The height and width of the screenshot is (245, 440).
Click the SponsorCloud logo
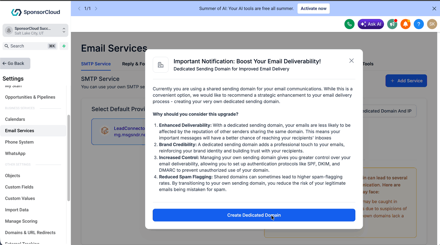click(35, 12)
